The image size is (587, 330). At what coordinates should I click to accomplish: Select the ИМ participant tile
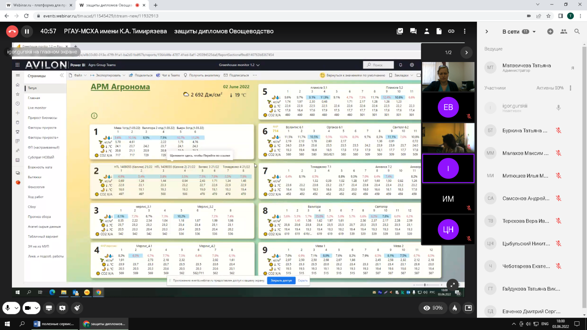[448, 199]
